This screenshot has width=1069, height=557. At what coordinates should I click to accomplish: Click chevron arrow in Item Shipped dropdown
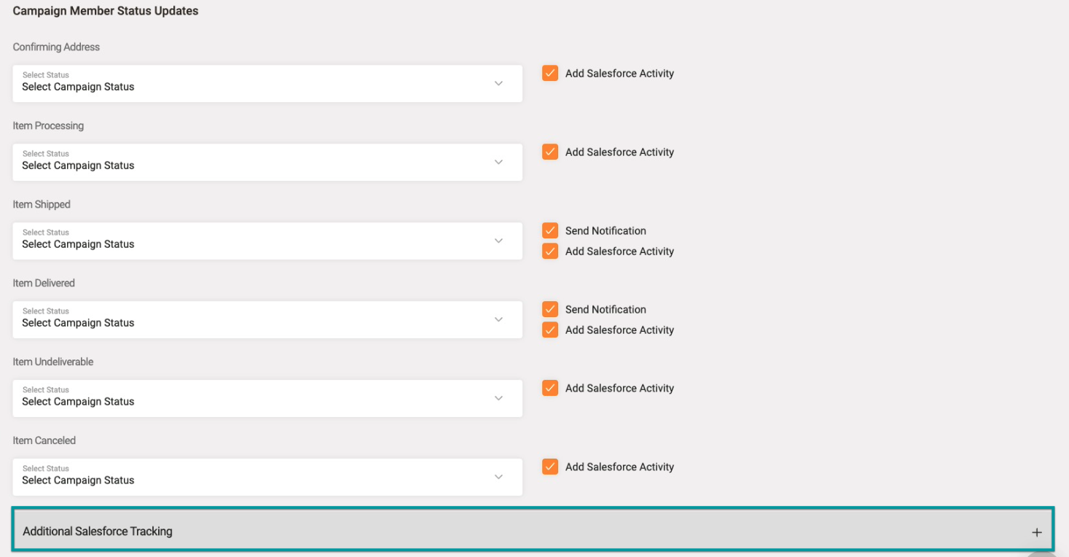pos(498,241)
